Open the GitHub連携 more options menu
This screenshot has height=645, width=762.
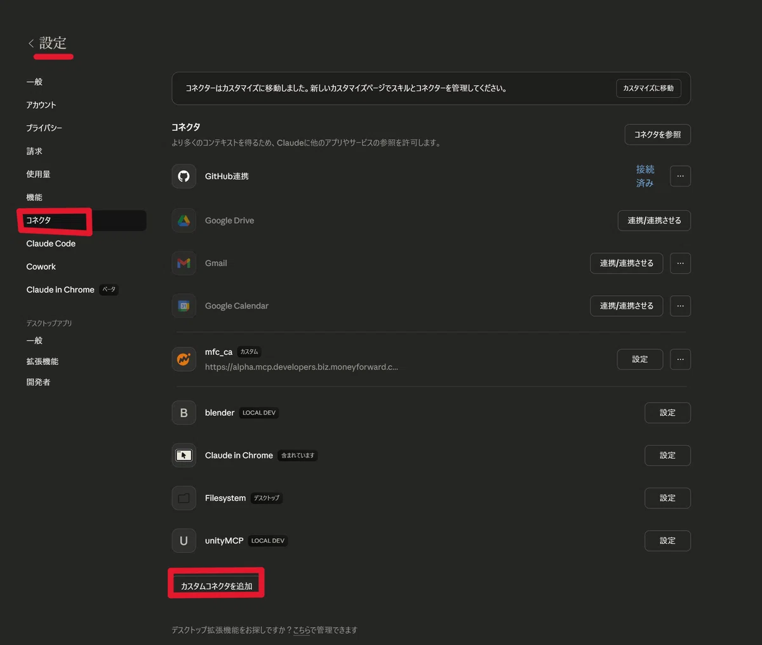pyautogui.click(x=680, y=176)
